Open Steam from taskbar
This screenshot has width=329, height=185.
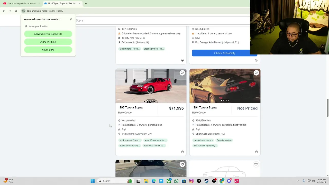[206, 181]
